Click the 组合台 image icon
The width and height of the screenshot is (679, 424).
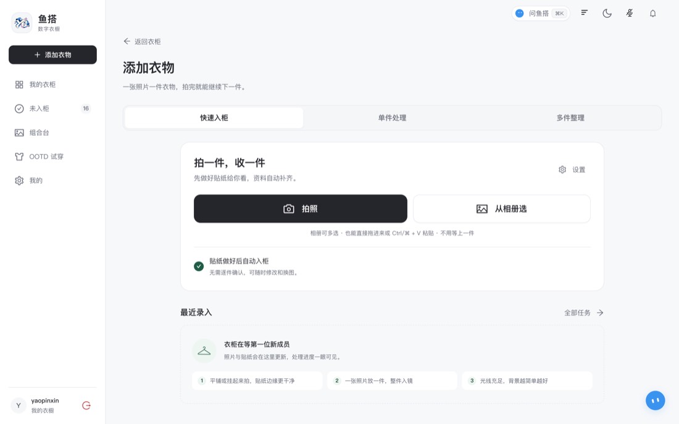19,133
